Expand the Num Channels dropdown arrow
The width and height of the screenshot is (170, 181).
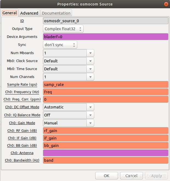(90, 77)
